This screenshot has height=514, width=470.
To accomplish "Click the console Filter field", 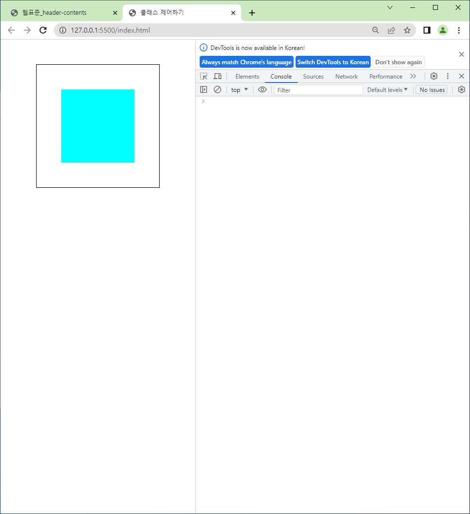I will point(319,90).
